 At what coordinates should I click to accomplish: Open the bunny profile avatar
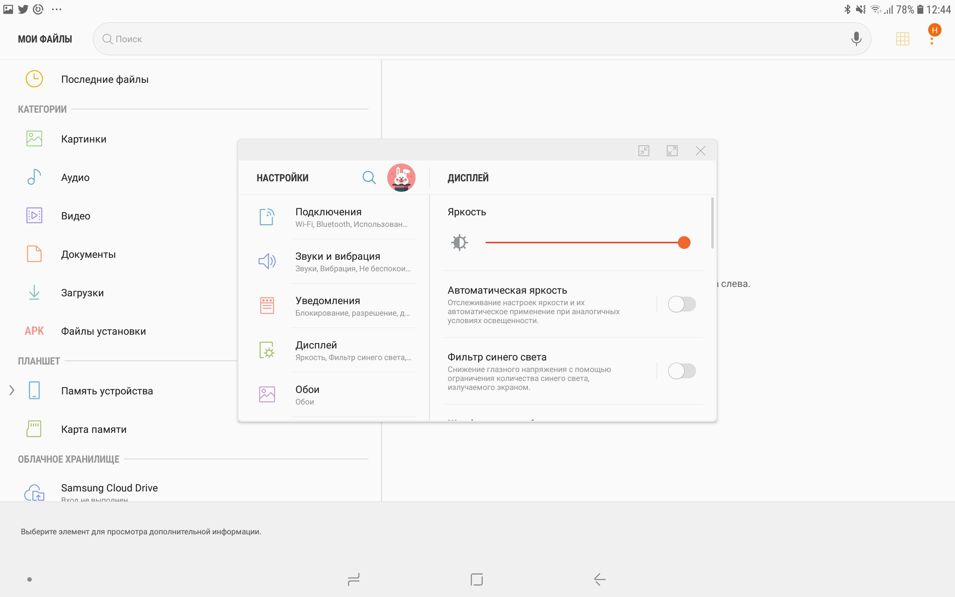pyautogui.click(x=401, y=178)
